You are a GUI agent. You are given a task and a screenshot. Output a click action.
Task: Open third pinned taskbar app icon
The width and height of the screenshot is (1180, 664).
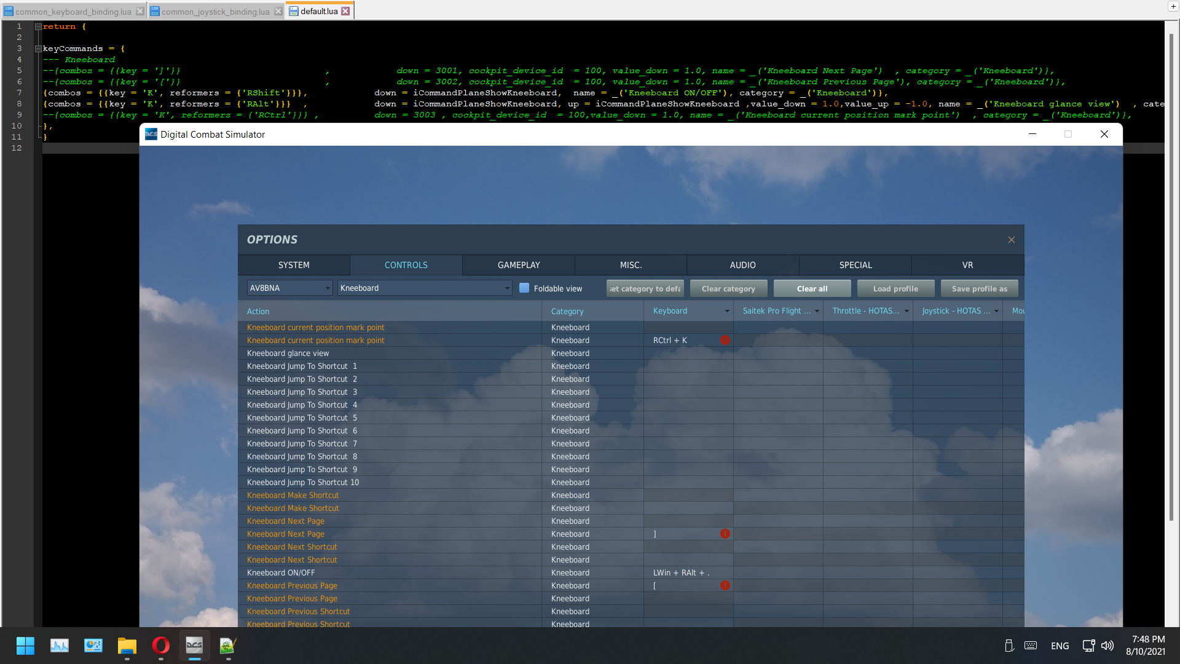click(x=93, y=646)
